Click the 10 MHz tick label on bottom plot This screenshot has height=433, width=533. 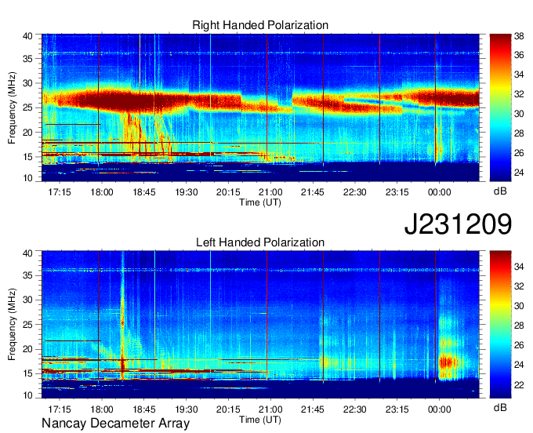coord(28,395)
